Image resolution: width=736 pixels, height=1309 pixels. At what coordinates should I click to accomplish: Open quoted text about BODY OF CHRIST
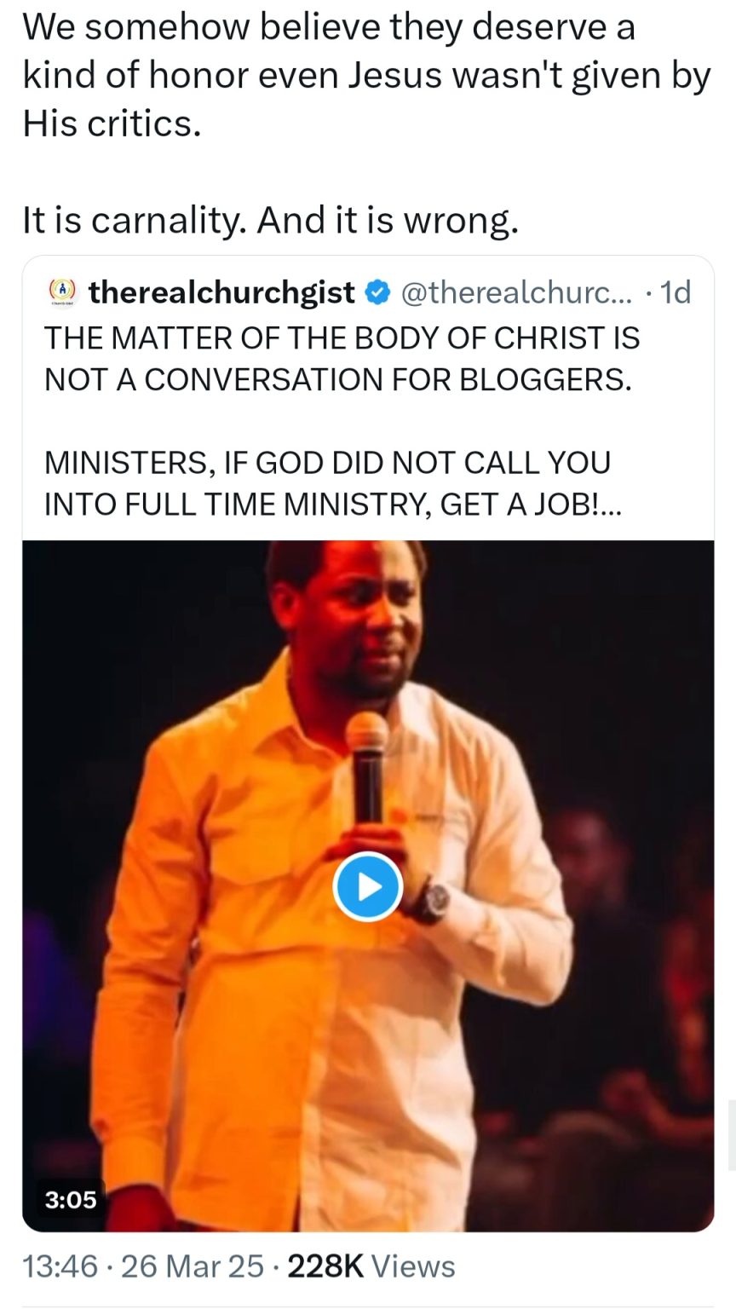click(341, 358)
